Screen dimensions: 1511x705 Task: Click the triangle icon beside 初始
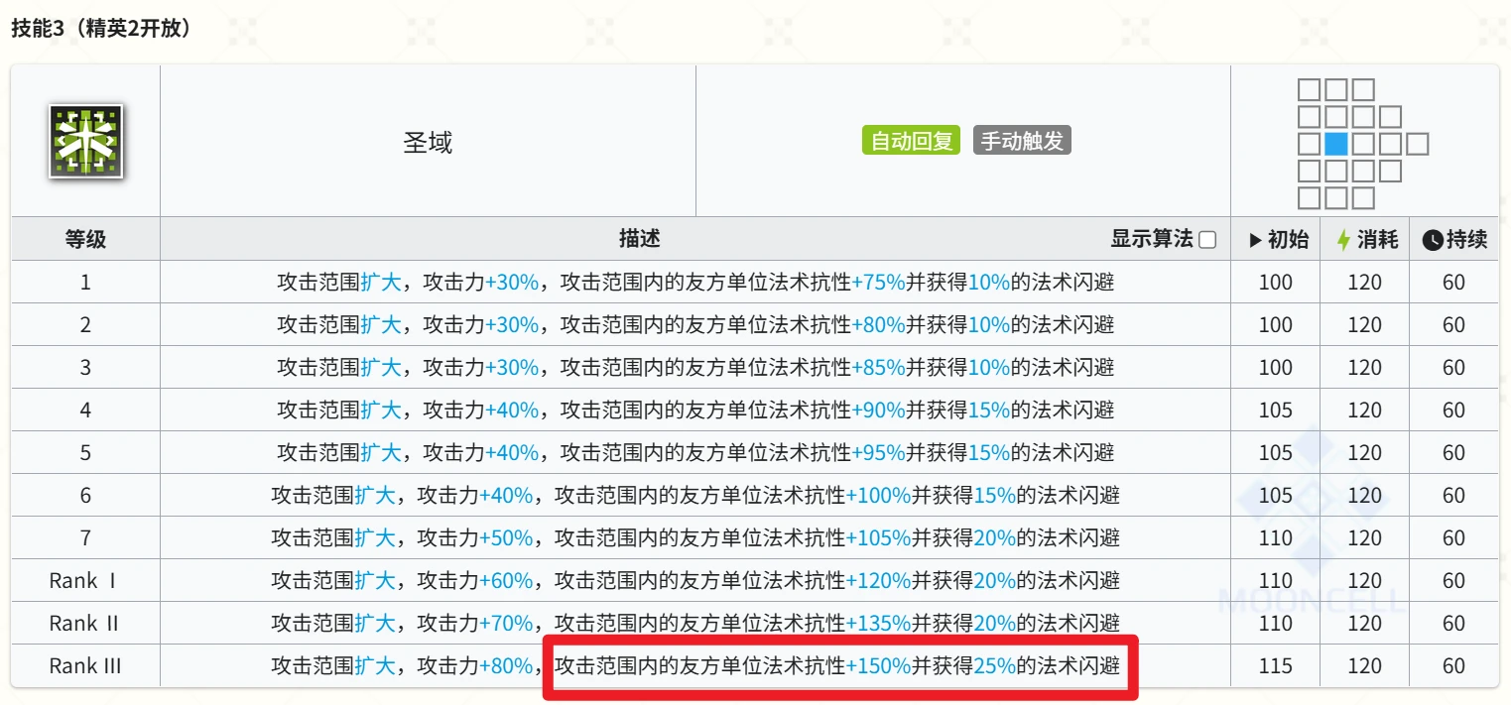coord(1255,240)
